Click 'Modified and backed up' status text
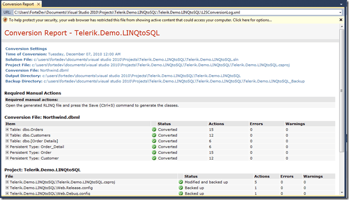Viewport: 349px width, 200px height. tap(206, 182)
